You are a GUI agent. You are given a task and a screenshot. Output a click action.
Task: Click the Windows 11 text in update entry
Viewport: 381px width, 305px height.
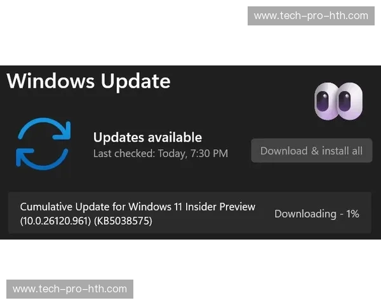(x=156, y=207)
